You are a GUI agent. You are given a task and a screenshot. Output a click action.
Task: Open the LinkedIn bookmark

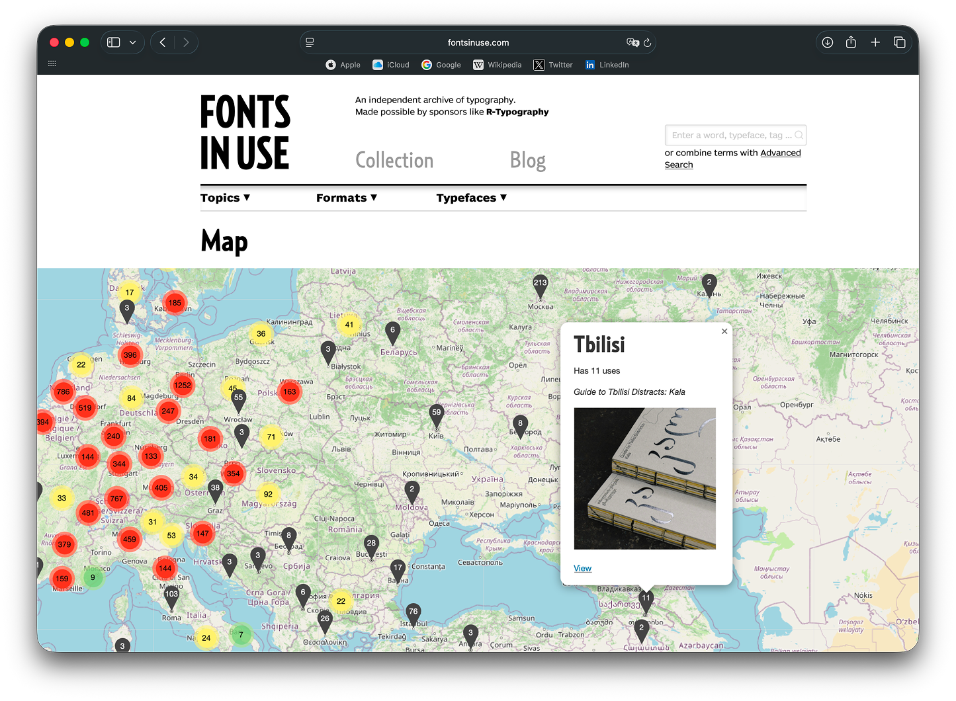(x=607, y=65)
